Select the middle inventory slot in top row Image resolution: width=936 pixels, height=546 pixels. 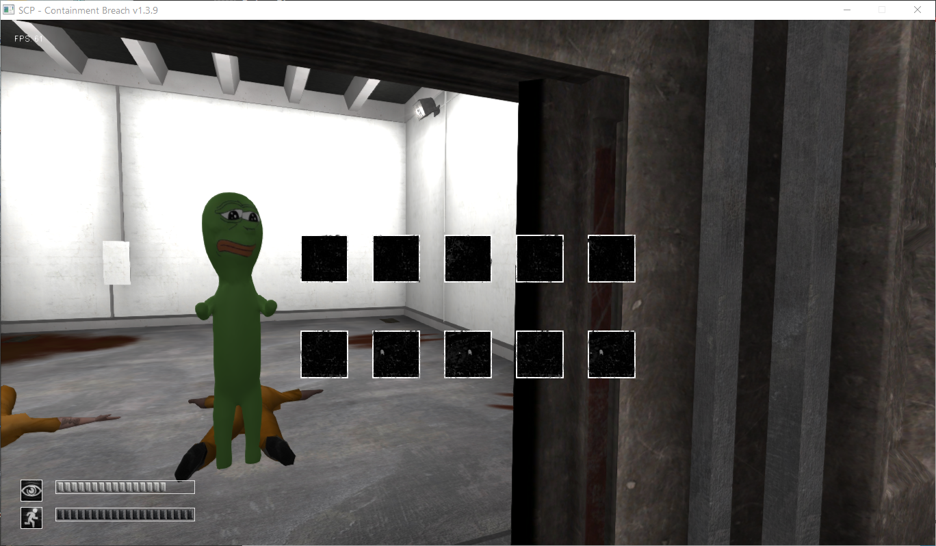[468, 259]
